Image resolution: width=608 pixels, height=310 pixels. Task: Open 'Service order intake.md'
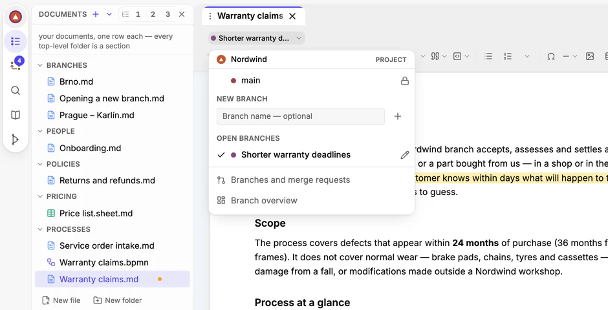[x=113, y=245]
